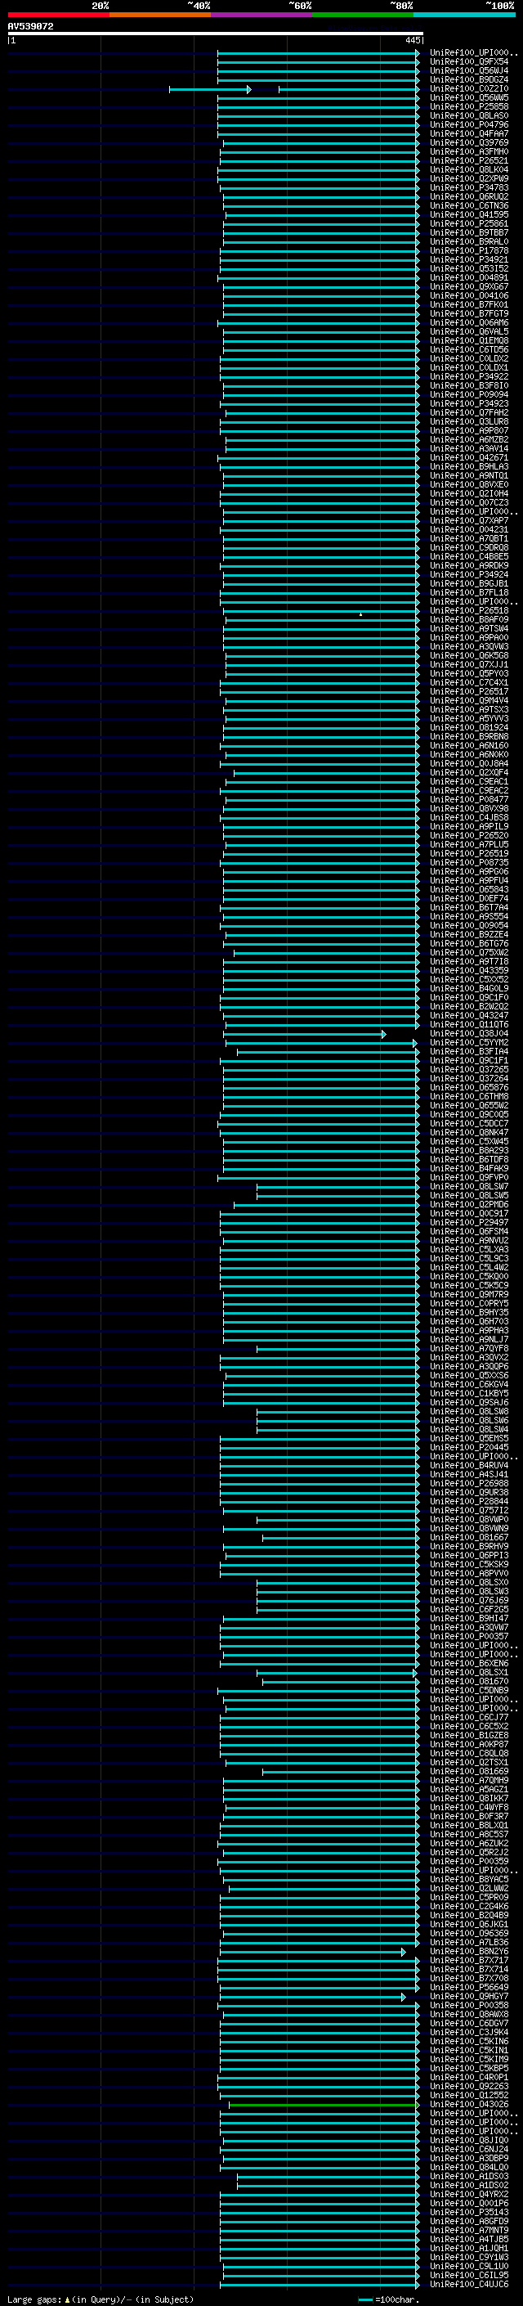Open hit UniRef100_C5K5C9

468,1284
